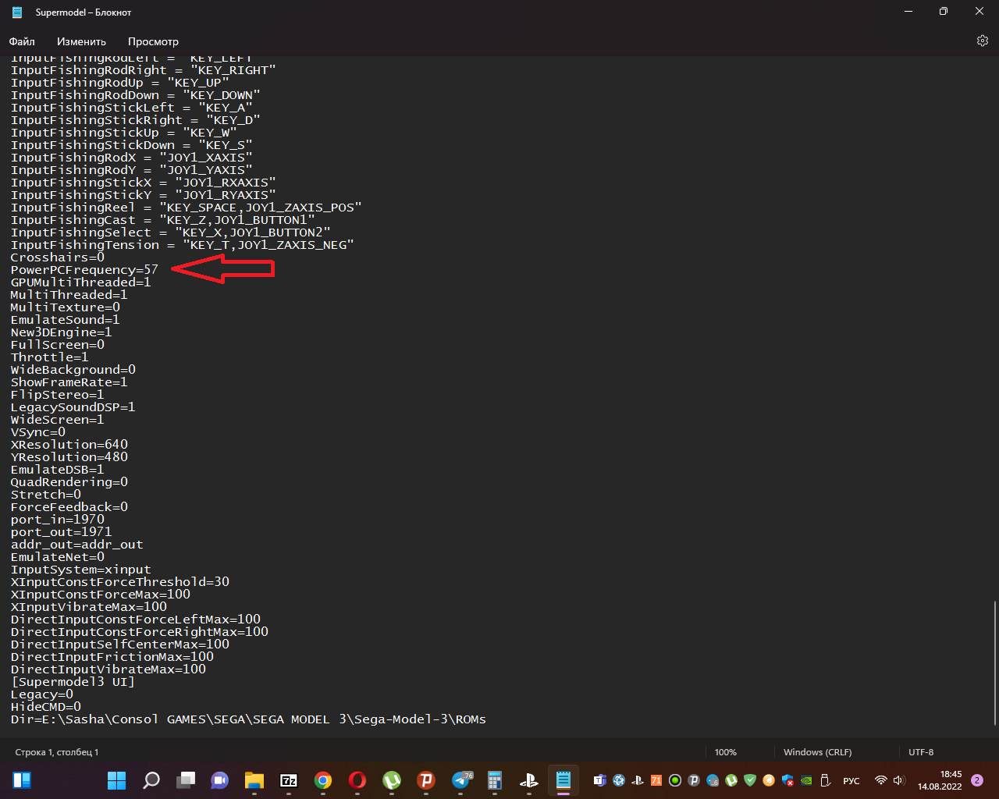Open Notepad settings gear icon
Image resolution: width=999 pixels, height=799 pixels.
click(983, 41)
